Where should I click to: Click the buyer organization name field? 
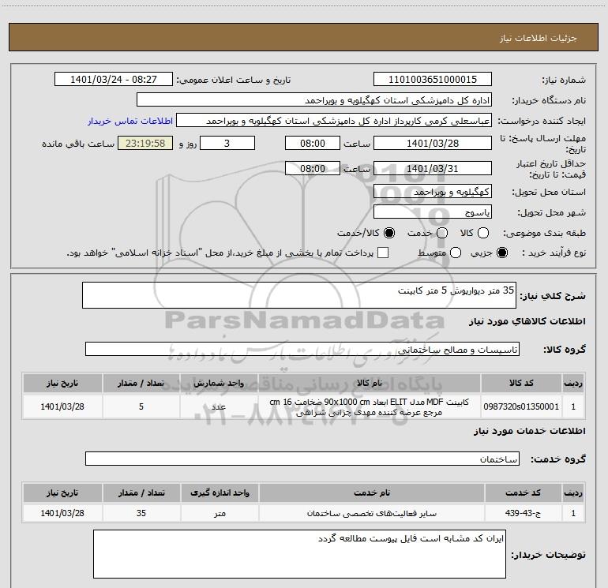point(314,100)
